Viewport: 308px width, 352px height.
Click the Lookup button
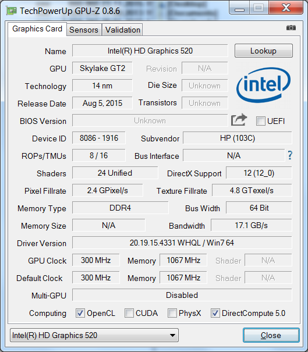click(264, 51)
